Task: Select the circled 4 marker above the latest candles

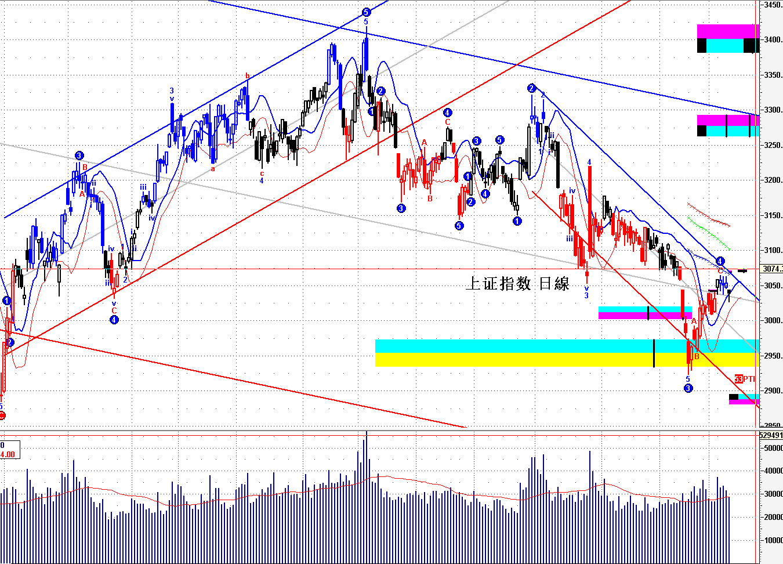Action: coord(720,261)
